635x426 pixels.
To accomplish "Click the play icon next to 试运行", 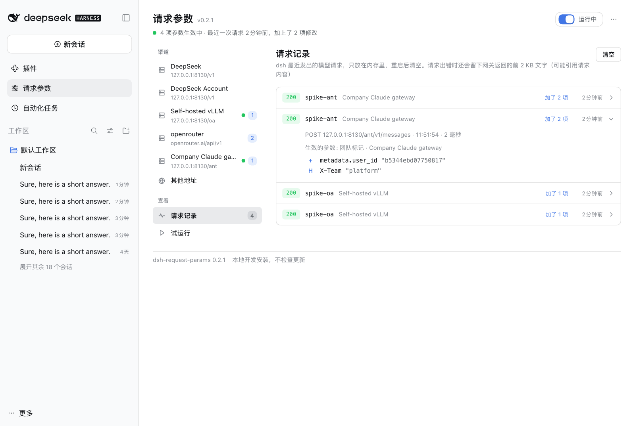I will click(162, 233).
